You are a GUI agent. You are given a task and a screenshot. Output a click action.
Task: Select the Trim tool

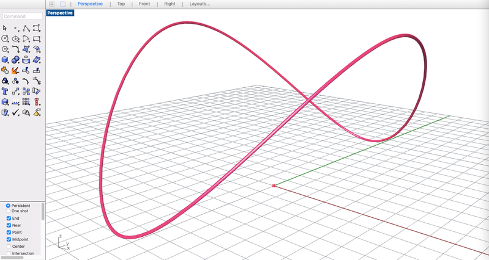point(26,71)
